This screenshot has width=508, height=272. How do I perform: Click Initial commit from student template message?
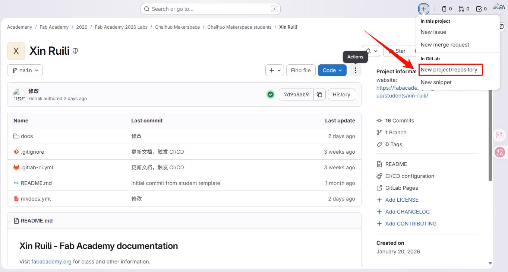coord(176,183)
